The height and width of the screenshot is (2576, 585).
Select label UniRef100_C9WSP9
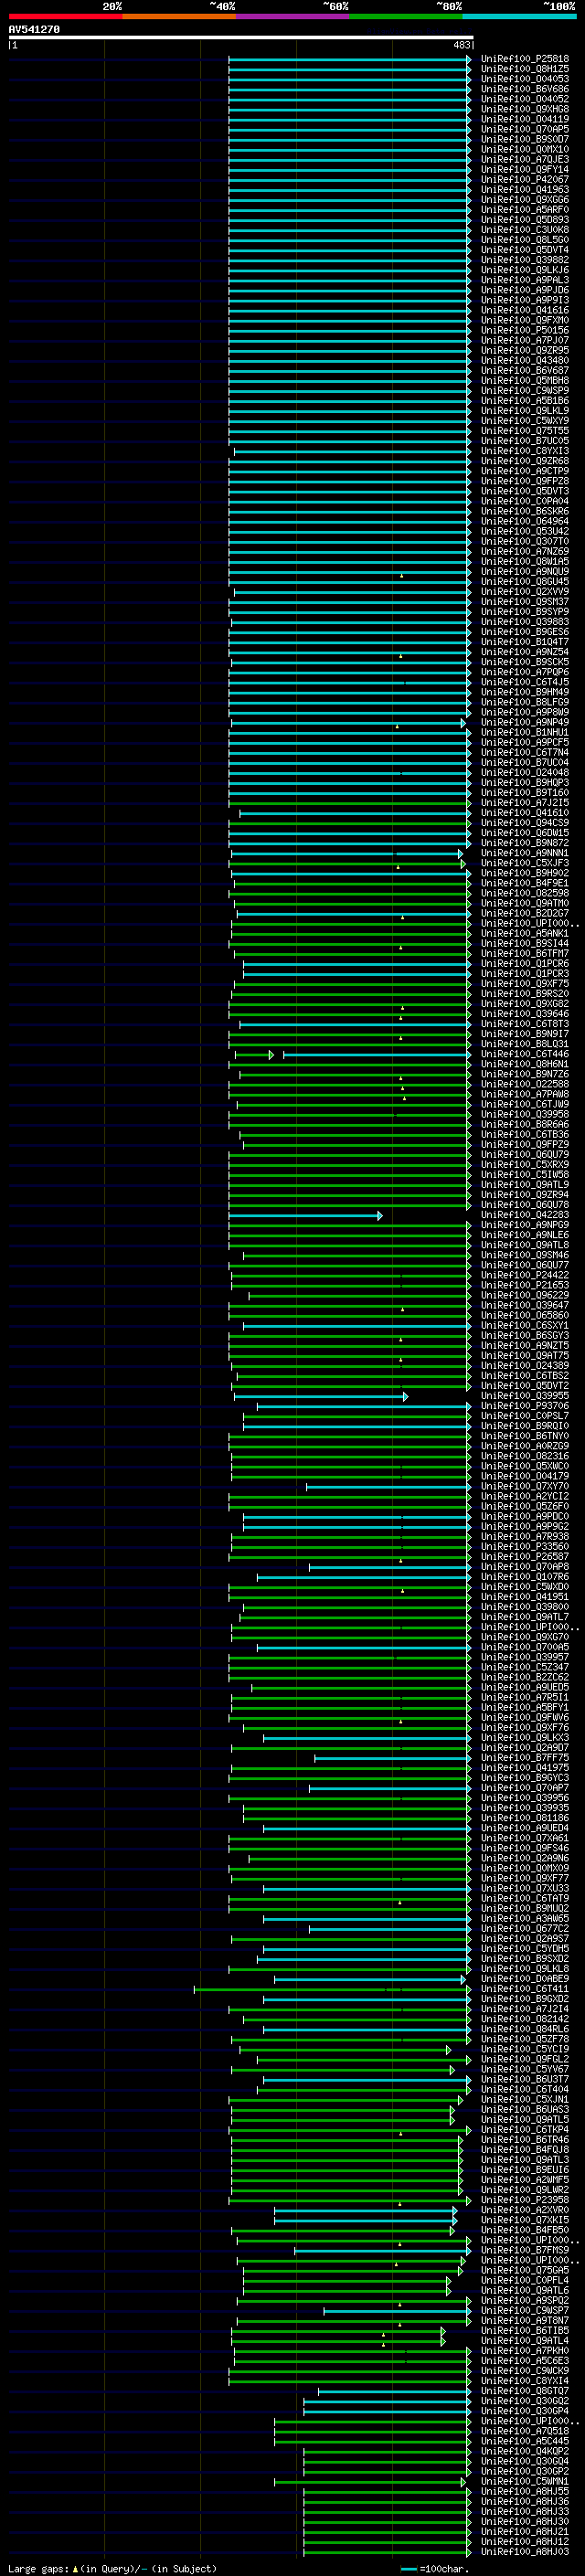(525, 391)
